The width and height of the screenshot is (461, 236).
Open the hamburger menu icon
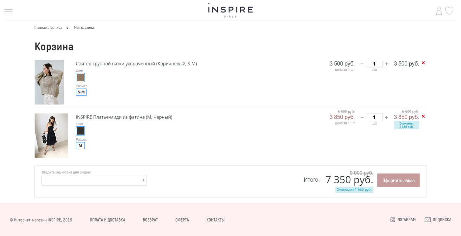tap(8, 12)
